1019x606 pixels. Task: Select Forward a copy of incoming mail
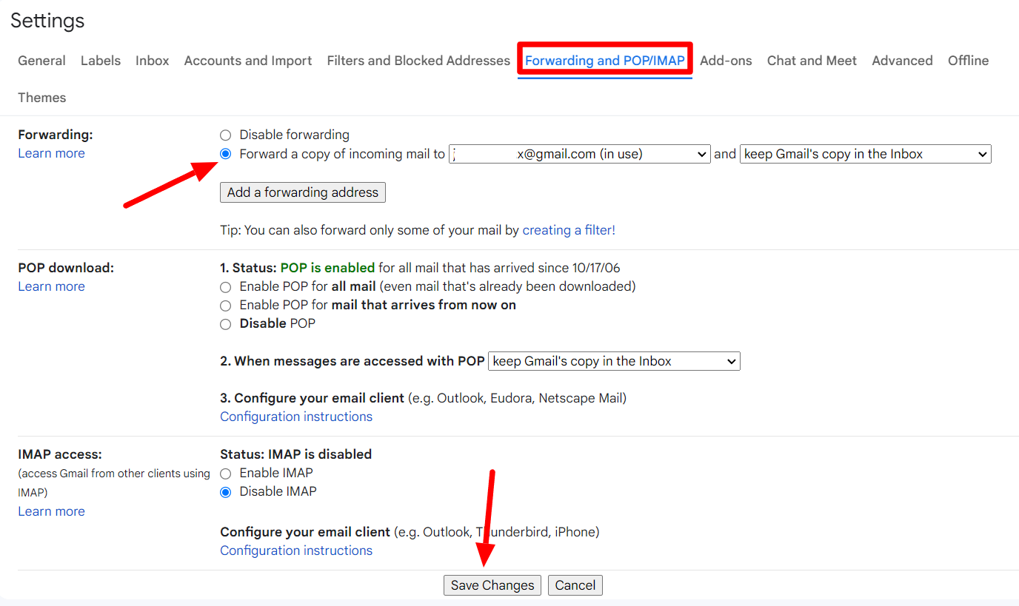click(226, 154)
